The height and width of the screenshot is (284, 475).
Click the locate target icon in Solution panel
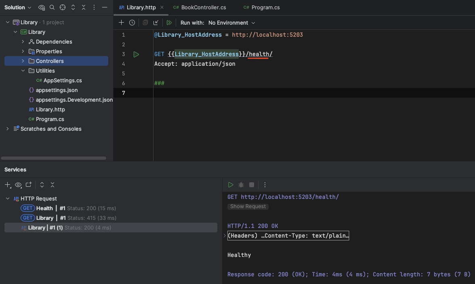[x=62, y=8]
